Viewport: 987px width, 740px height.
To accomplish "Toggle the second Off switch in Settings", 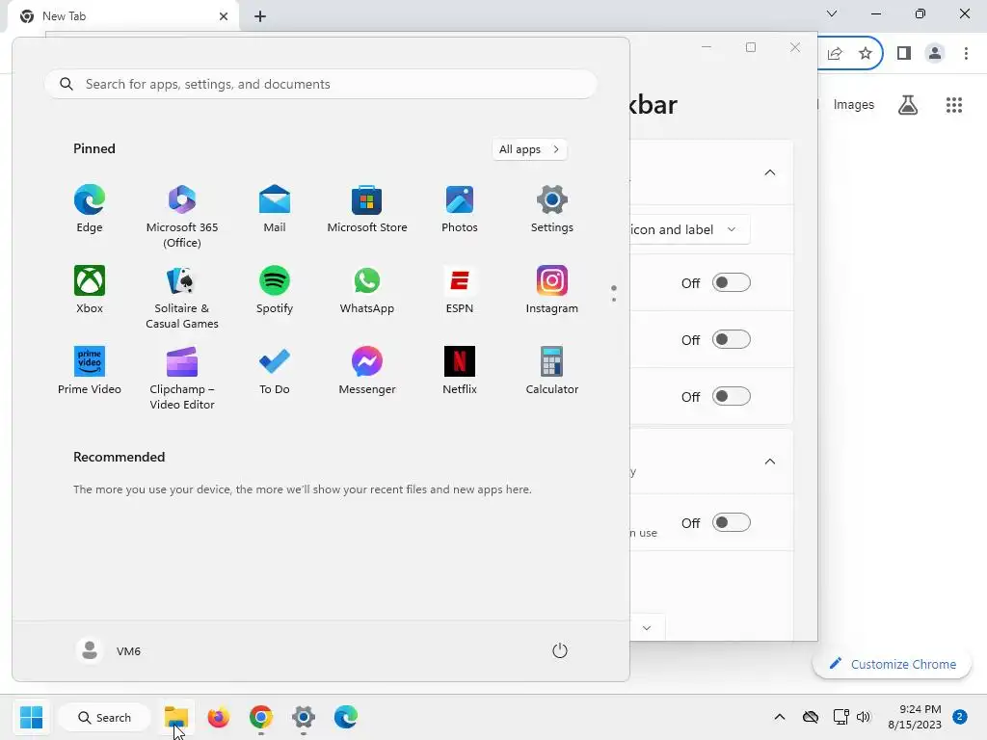I will (x=731, y=340).
